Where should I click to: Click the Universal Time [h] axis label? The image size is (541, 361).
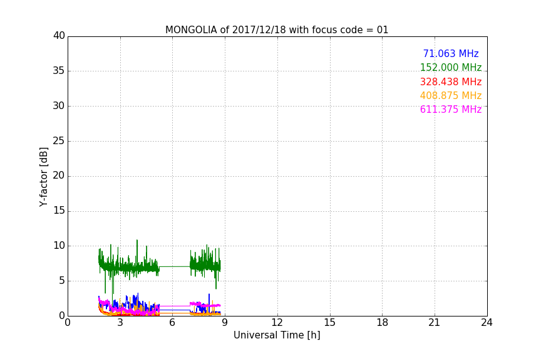277,335
